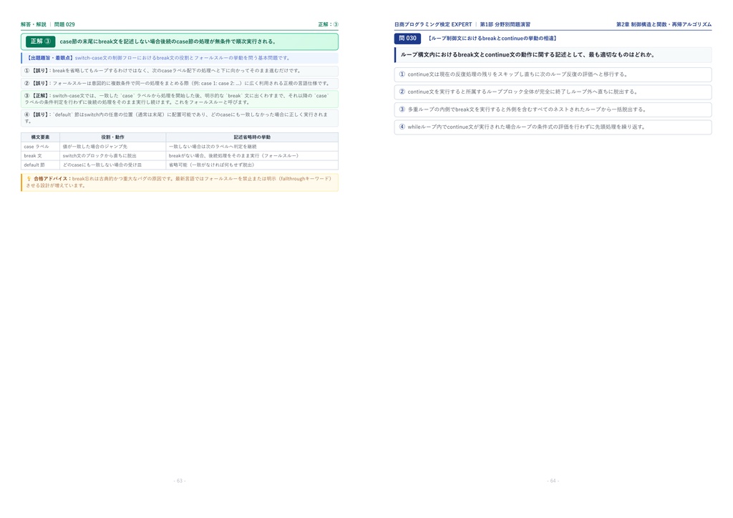Click explanation ② 【誤り】 about フォールスルー
The width and height of the screenshot is (733, 518).
[x=180, y=84]
